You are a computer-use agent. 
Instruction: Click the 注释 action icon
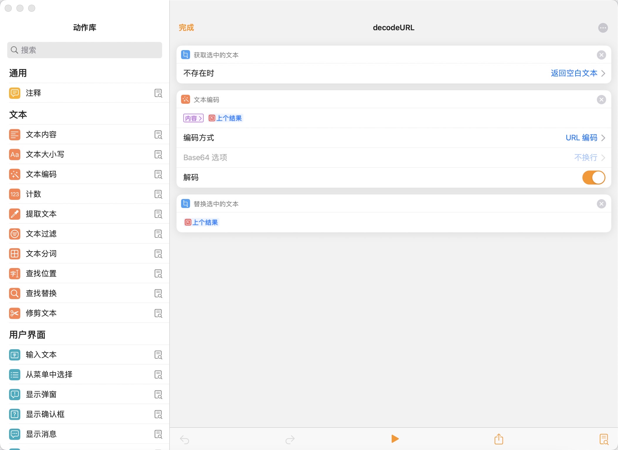tap(15, 93)
